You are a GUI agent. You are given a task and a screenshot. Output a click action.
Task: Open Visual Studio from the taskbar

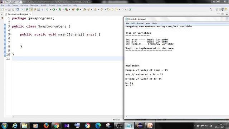67,126
